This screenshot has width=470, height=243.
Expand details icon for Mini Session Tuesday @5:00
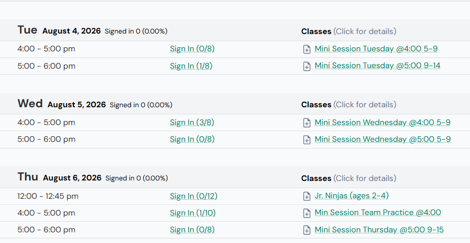coord(307,67)
